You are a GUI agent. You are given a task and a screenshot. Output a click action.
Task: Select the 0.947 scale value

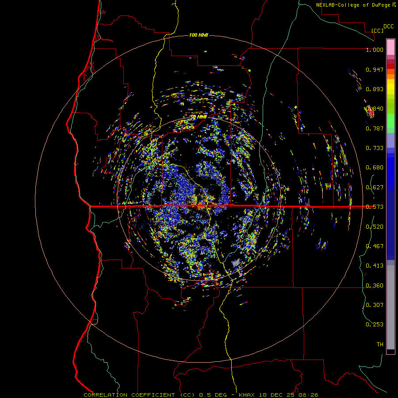[x=375, y=69]
